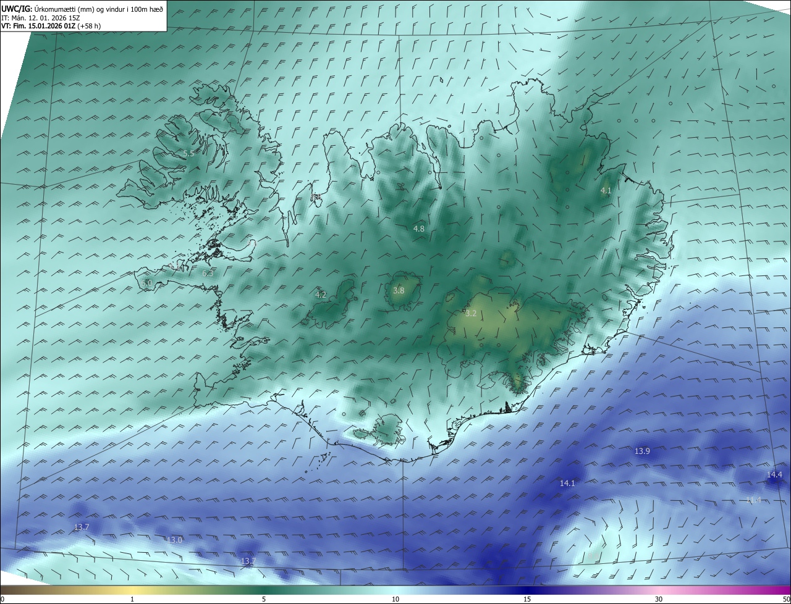Select the 4.1 precipitation value label

tap(606, 191)
